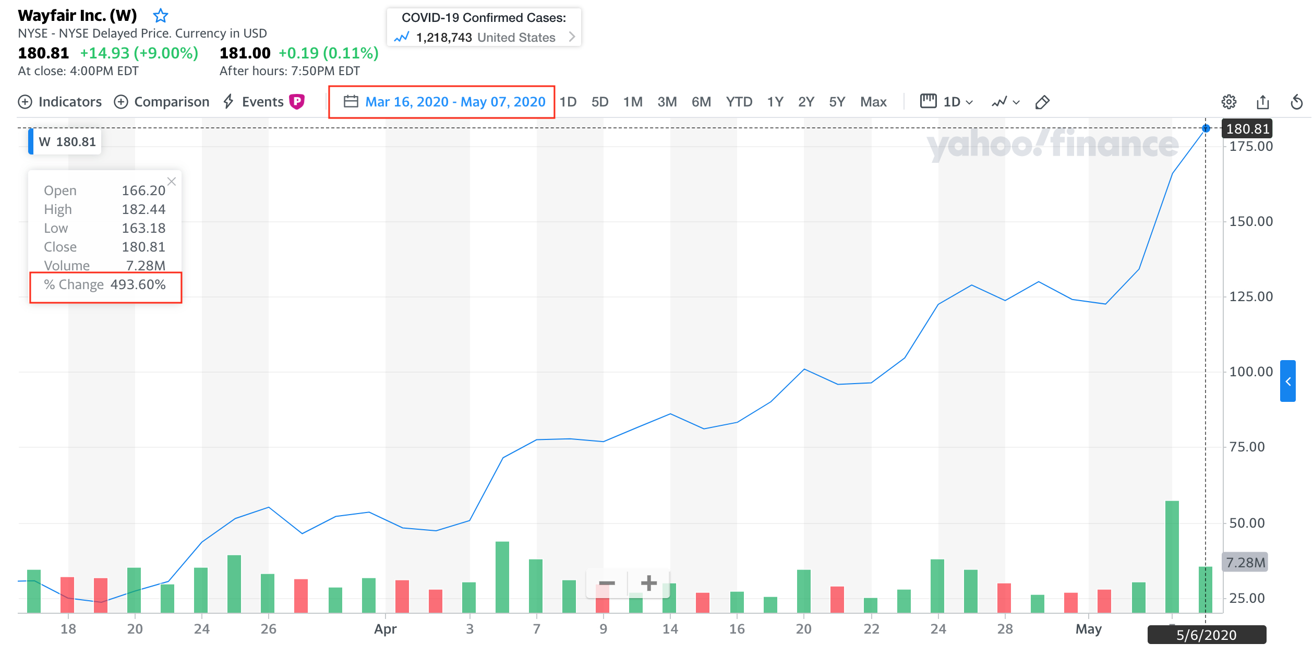
Task: Click the Apr label on the date axis
Action: click(x=386, y=629)
